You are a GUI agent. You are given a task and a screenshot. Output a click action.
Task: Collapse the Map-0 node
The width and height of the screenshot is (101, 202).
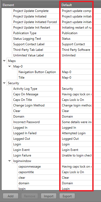[10, 66]
